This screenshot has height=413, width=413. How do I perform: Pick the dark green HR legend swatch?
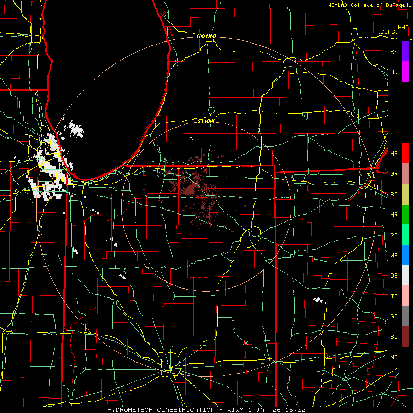point(405,215)
